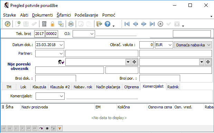
Task: Click the Tek. broj number field 00002
Action: tap(52, 34)
